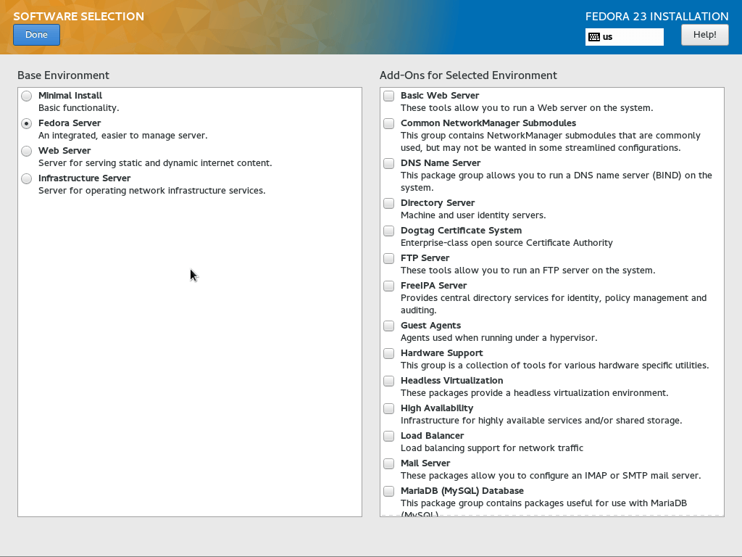Toggle the FTP Server checkbox
The height and width of the screenshot is (557, 742).
[x=389, y=258]
